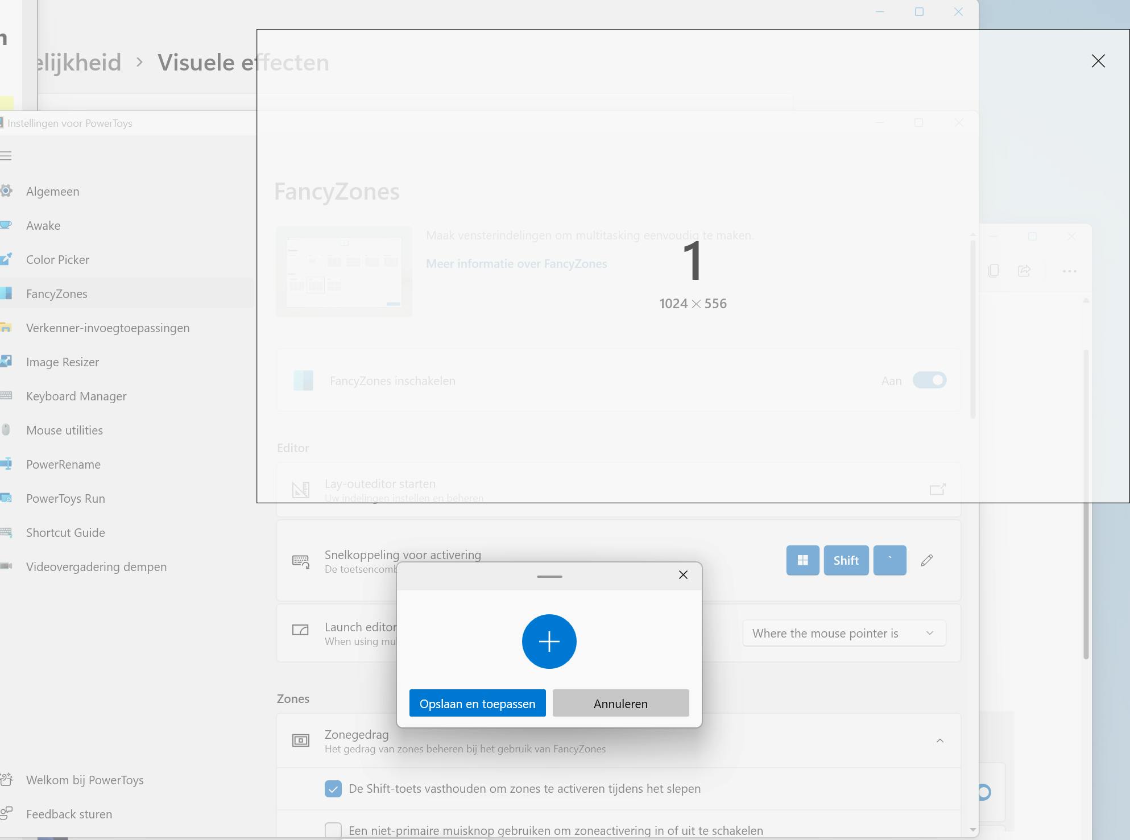Click the keyboard shortcut icon beside Snelkoppeling
Image resolution: width=1130 pixels, height=840 pixels.
pos(300,561)
